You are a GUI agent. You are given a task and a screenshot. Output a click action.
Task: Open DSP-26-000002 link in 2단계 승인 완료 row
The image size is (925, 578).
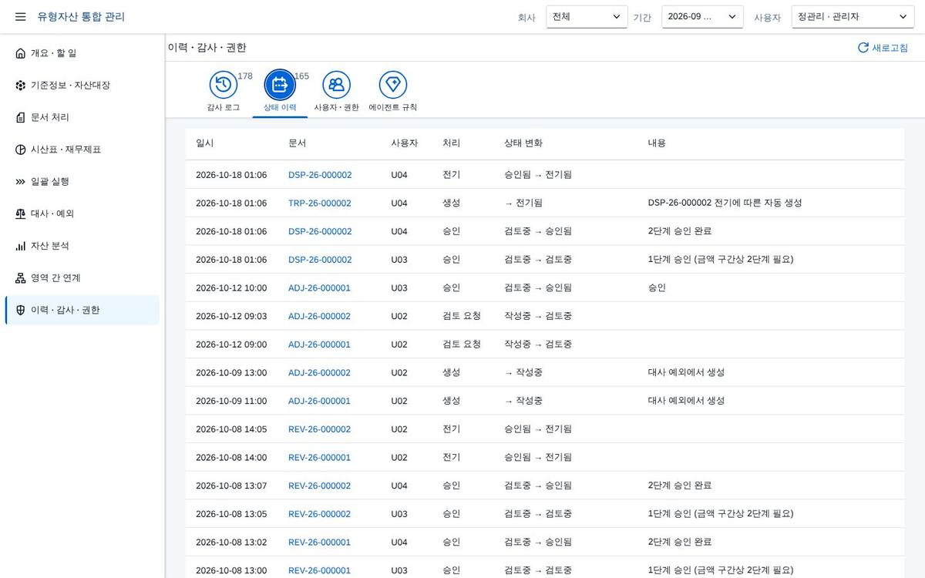[x=320, y=231]
